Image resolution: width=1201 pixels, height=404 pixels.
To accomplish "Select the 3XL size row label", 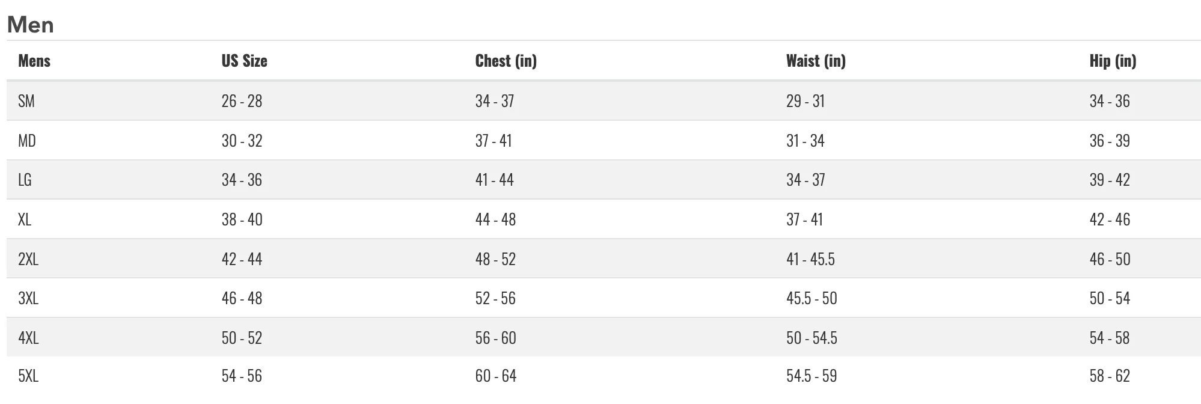I will point(28,298).
